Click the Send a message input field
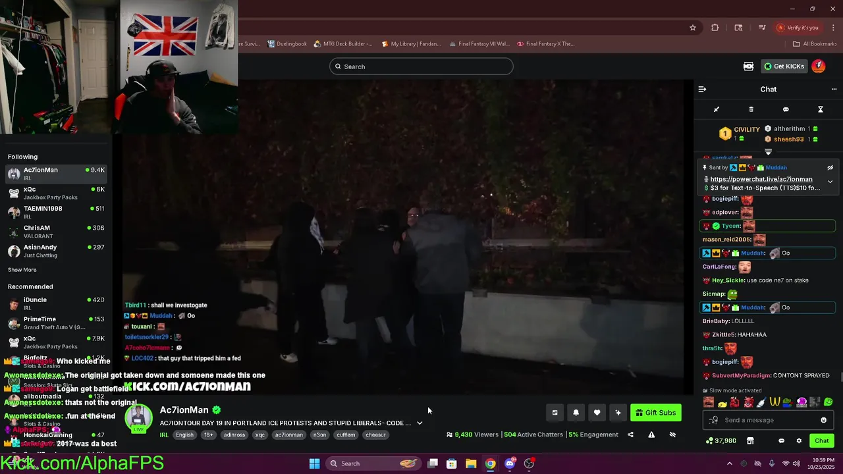 [x=767, y=420]
